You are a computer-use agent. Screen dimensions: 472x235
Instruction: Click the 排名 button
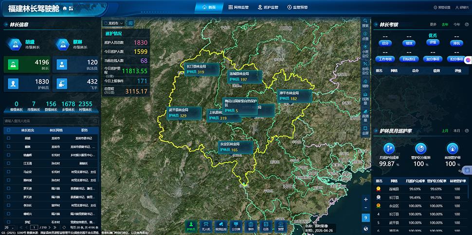(456, 43)
